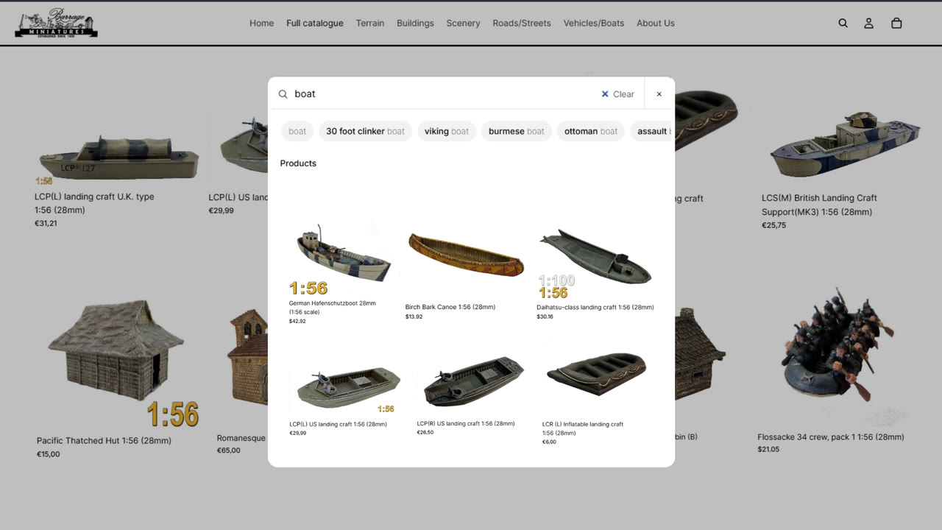Open the shopping cart icon
The height and width of the screenshot is (530, 942).
[x=896, y=23]
